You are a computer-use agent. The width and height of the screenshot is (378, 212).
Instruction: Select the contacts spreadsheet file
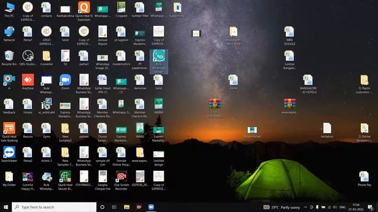(46, 9)
